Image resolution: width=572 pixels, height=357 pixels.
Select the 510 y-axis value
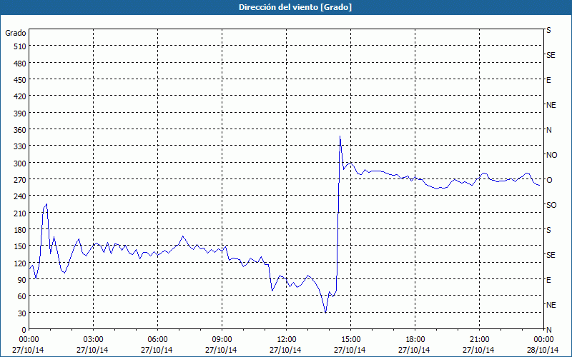pyautogui.click(x=20, y=46)
